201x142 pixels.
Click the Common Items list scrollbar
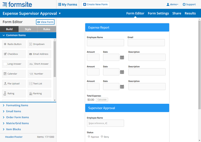pos(55,60)
